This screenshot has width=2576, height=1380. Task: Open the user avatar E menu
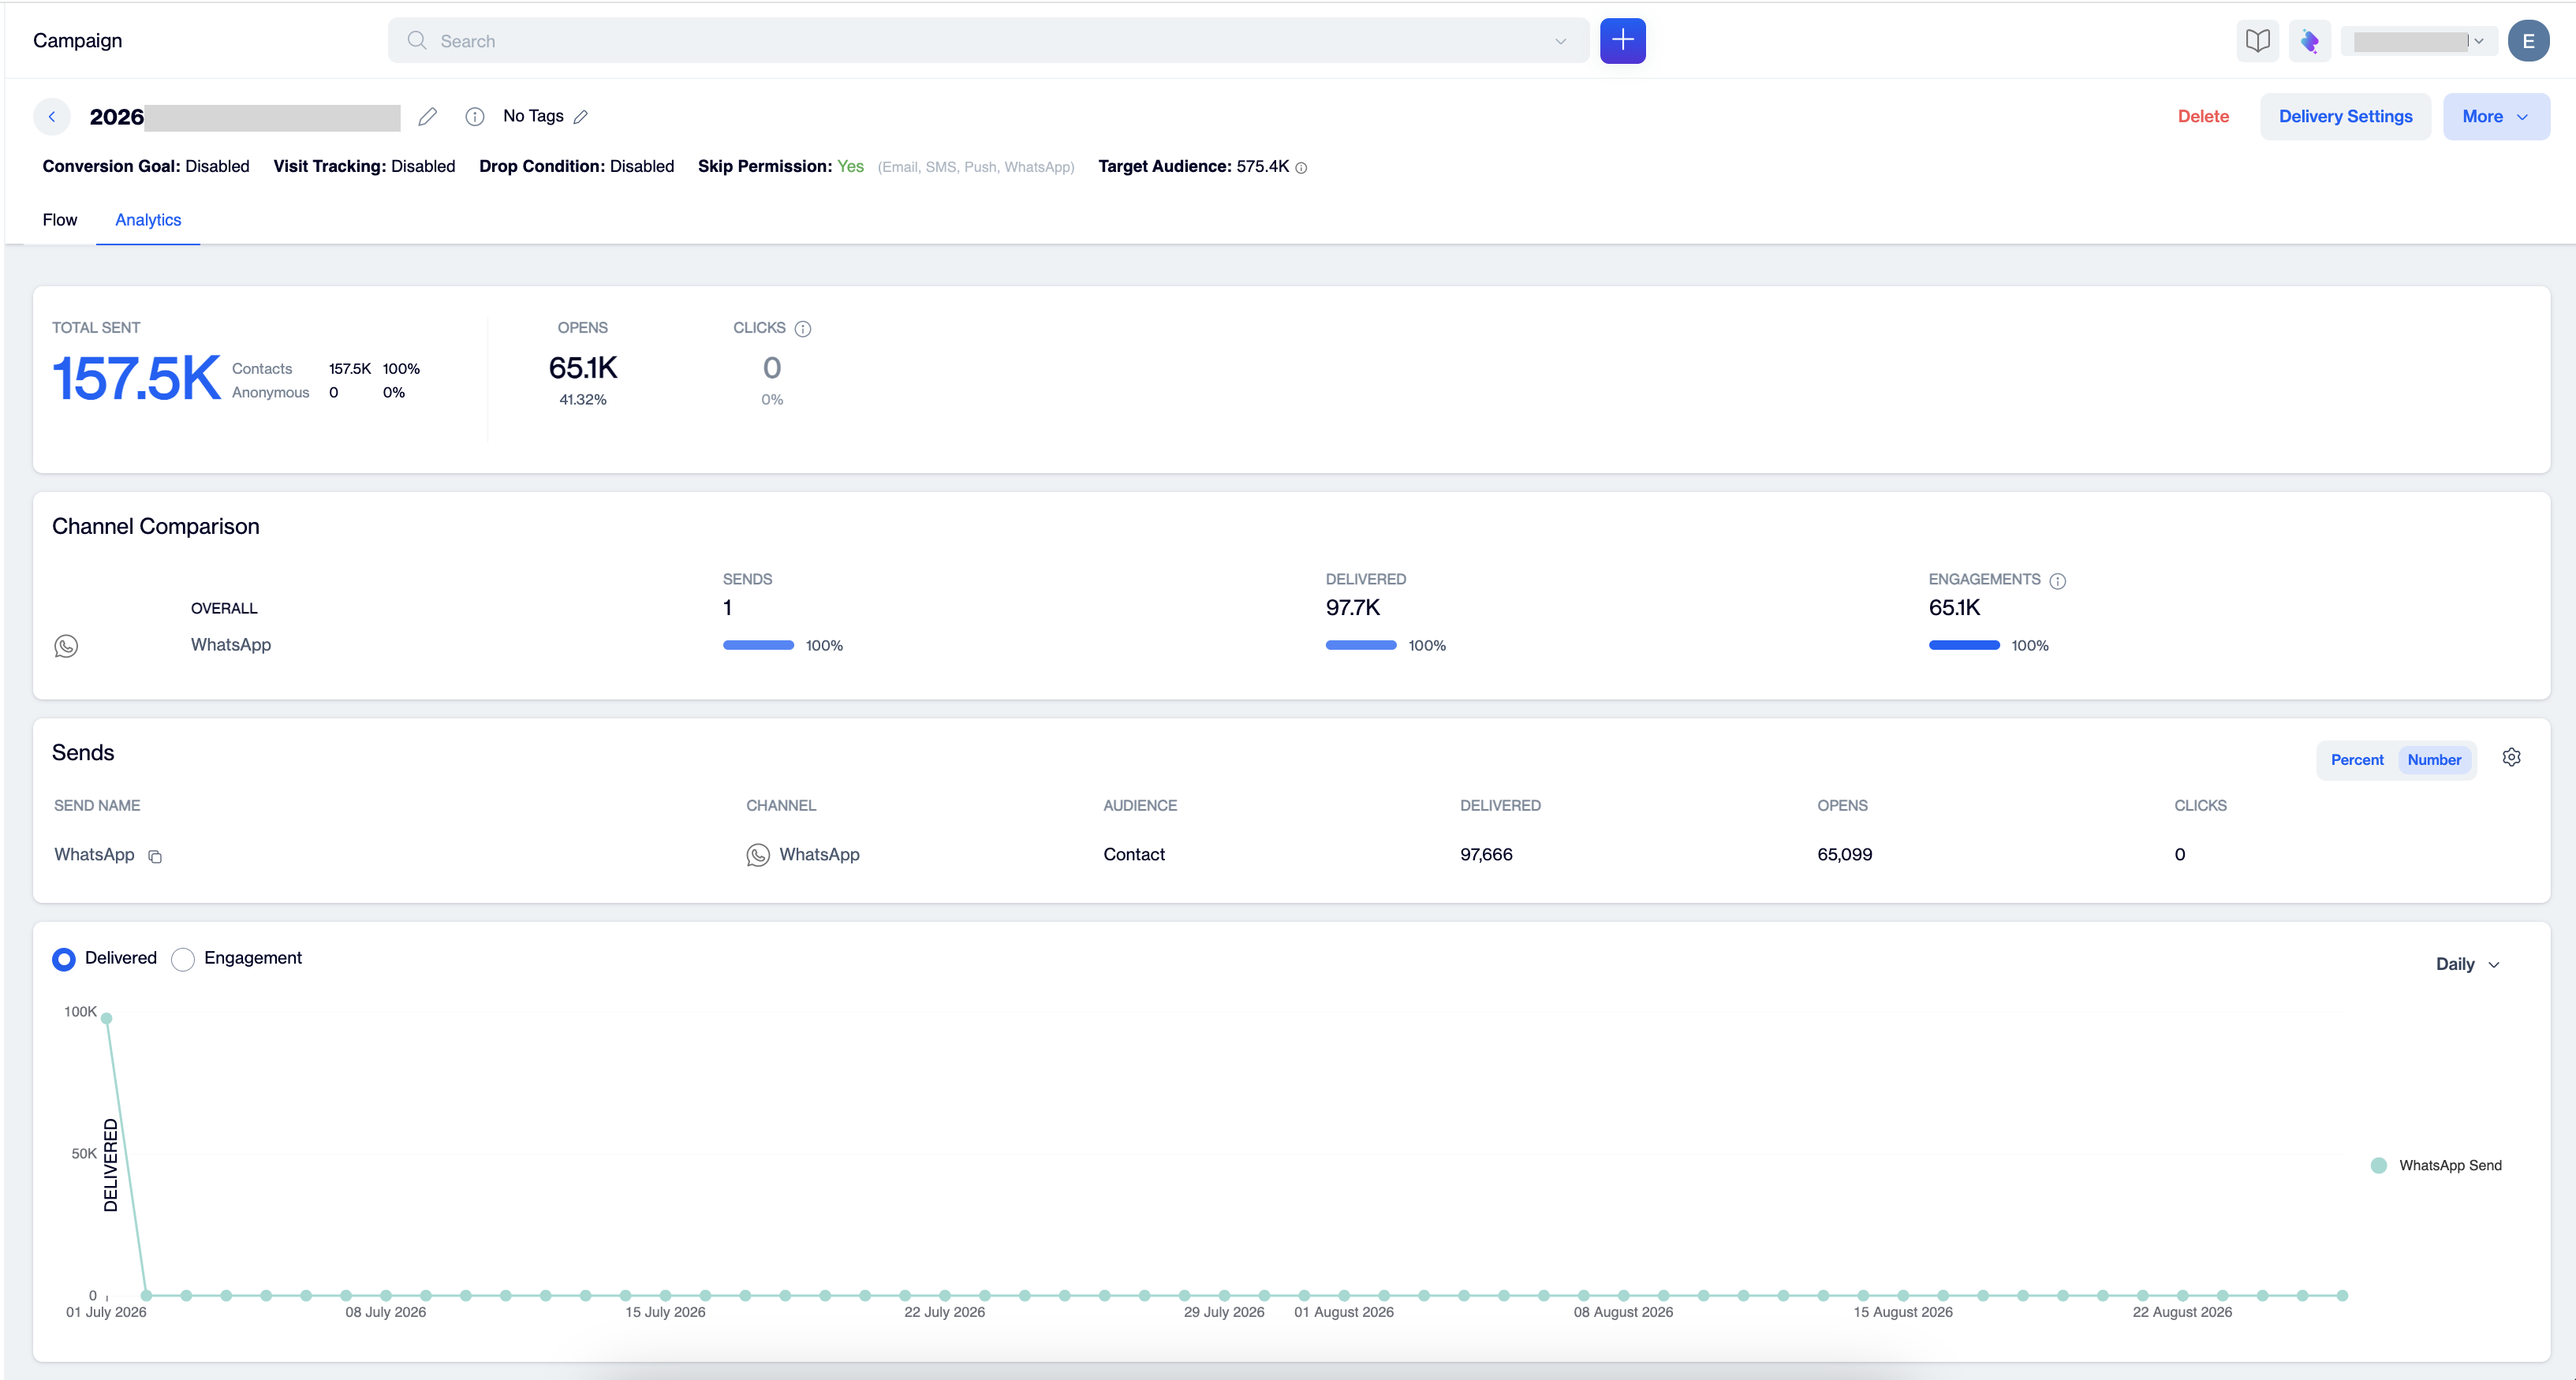[2527, 41]
